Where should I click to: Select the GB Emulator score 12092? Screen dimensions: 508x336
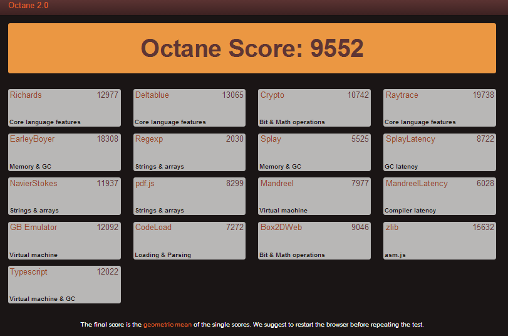point(108,228)
